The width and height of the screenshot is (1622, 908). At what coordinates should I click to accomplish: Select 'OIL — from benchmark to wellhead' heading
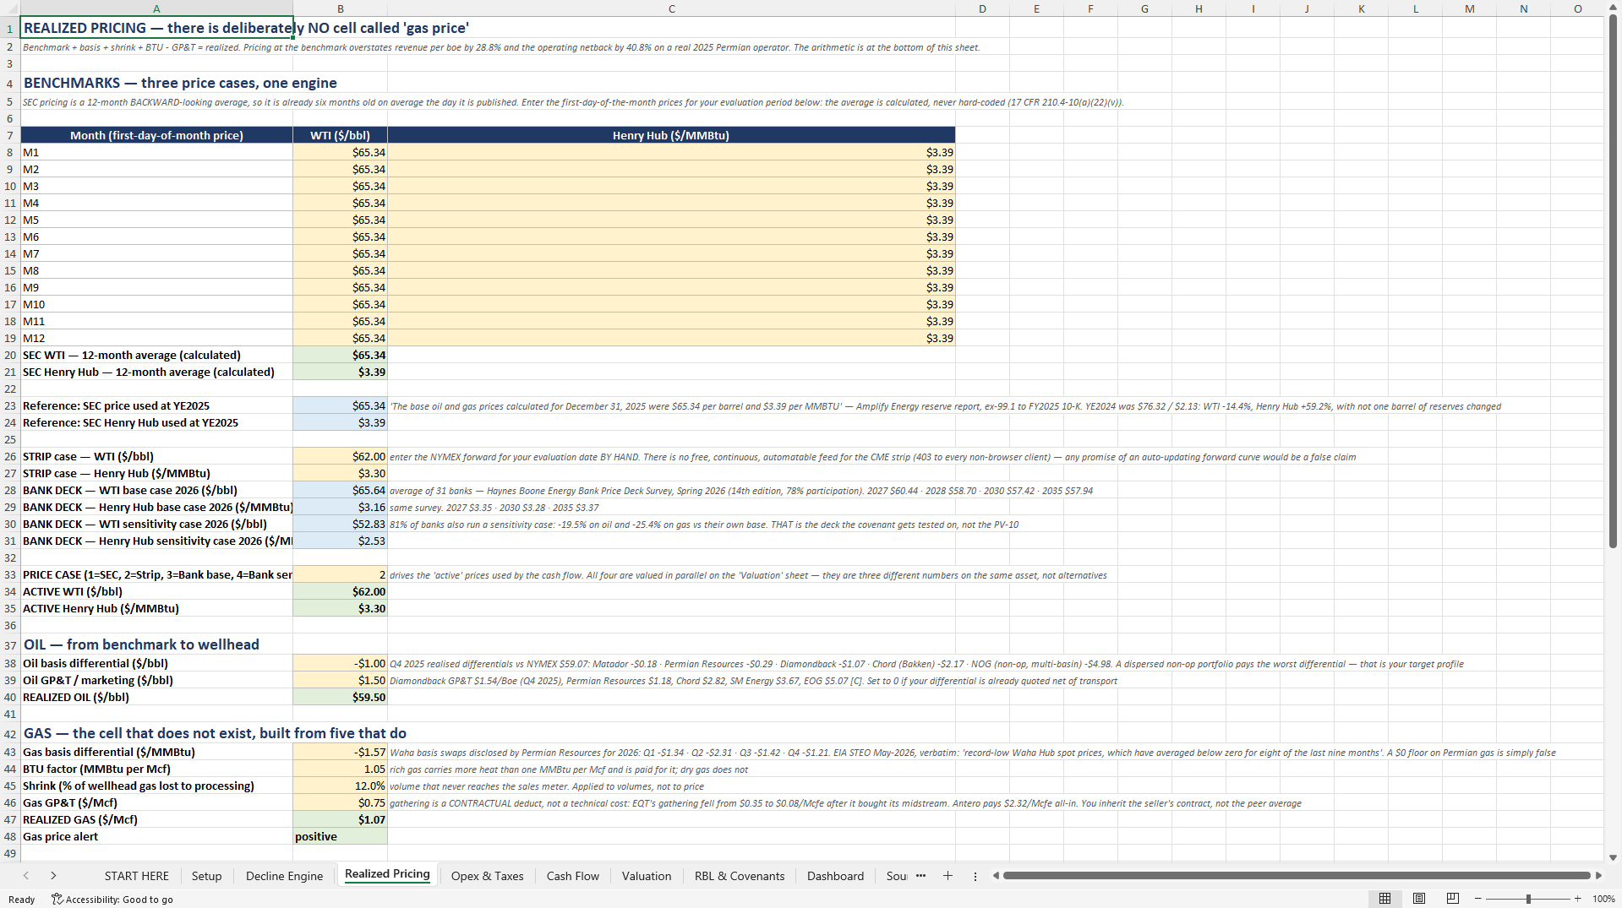[141, 644]
